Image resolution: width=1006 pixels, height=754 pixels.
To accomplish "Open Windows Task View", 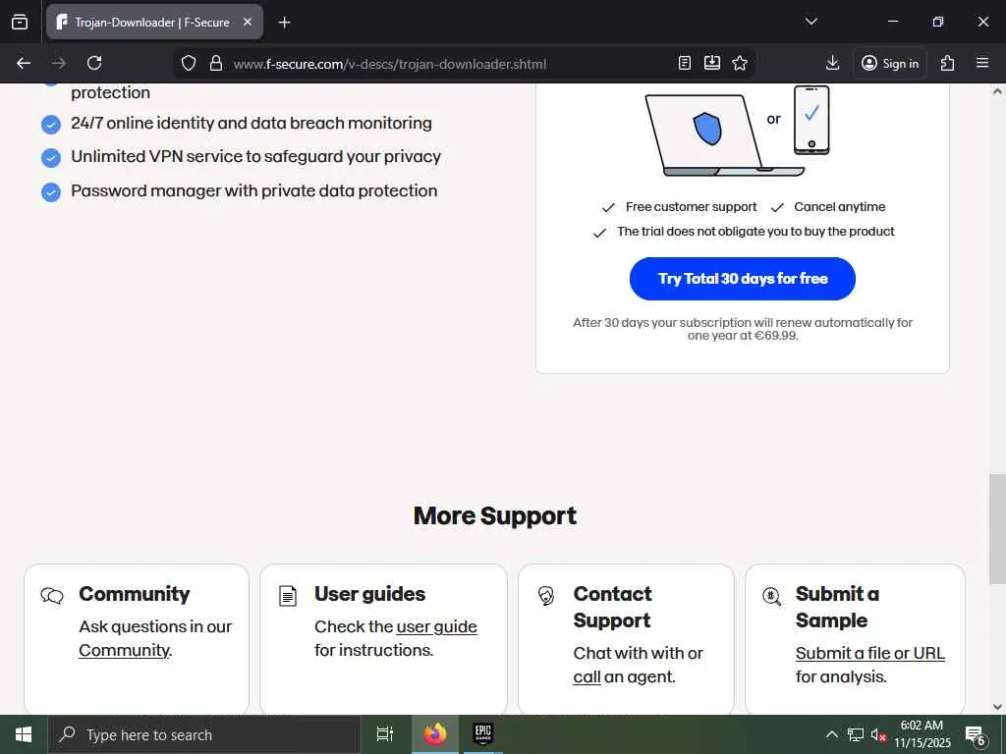I will click(384, 734).
